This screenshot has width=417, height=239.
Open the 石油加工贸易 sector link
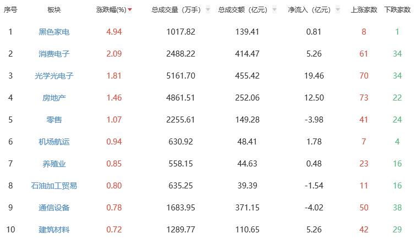[x=54, y=186]
